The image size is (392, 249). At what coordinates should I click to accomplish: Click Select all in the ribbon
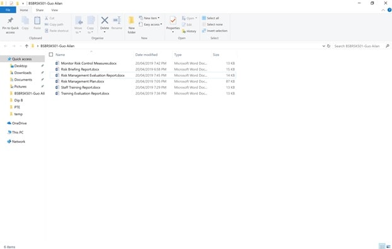coord(210,18)
